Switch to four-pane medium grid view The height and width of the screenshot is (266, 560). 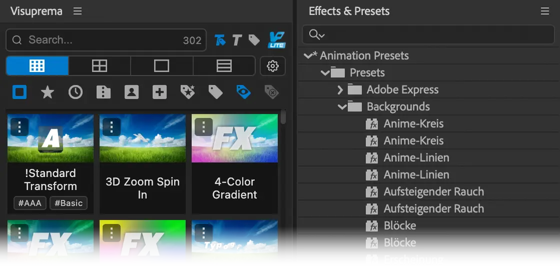coord(99,65)
